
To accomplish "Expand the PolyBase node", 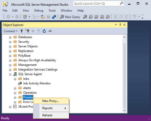I will coord(10,56).
